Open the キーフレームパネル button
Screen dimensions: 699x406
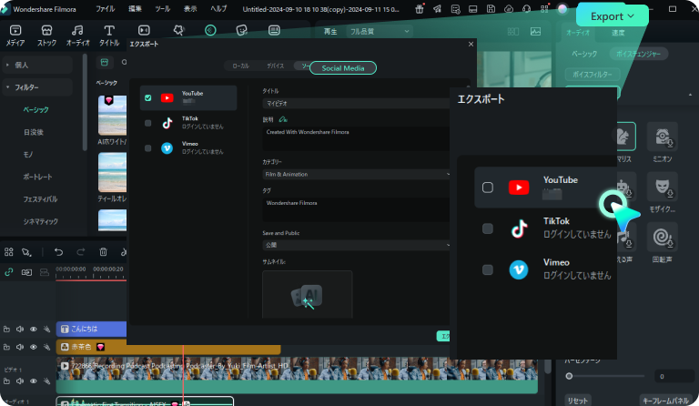(666, 401)
